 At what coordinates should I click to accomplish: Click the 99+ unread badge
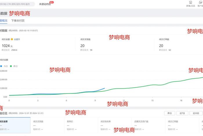[52, 2]
